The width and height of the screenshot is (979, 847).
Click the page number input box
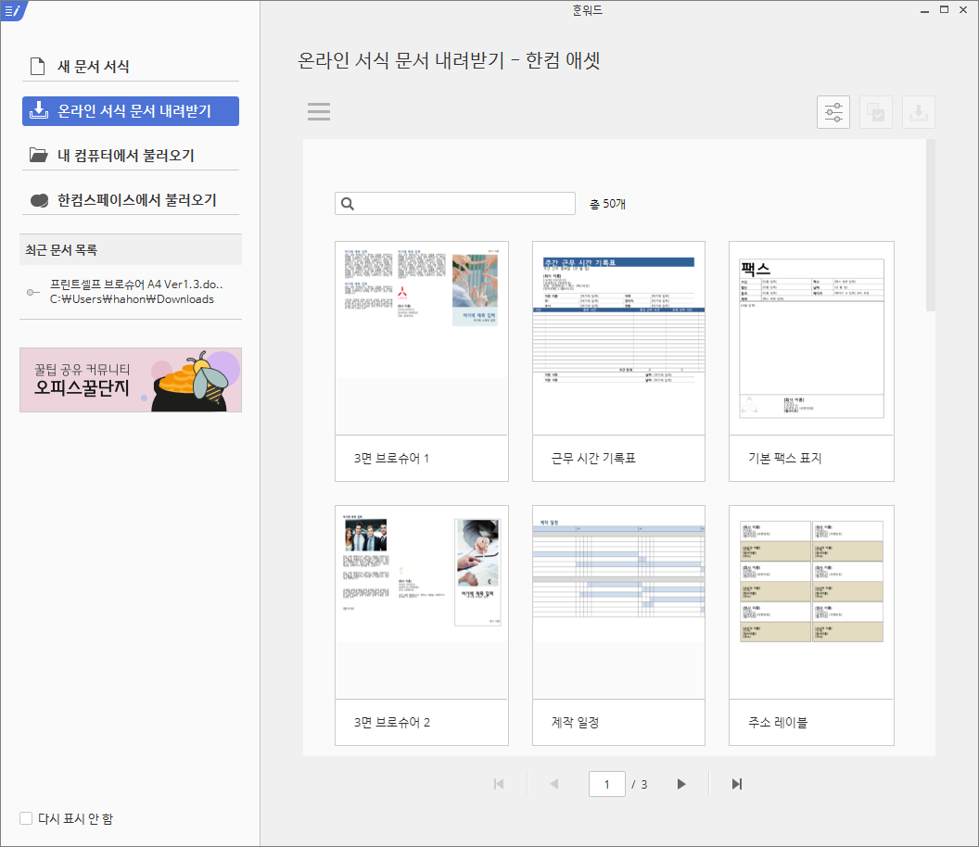tap(607, 784)
